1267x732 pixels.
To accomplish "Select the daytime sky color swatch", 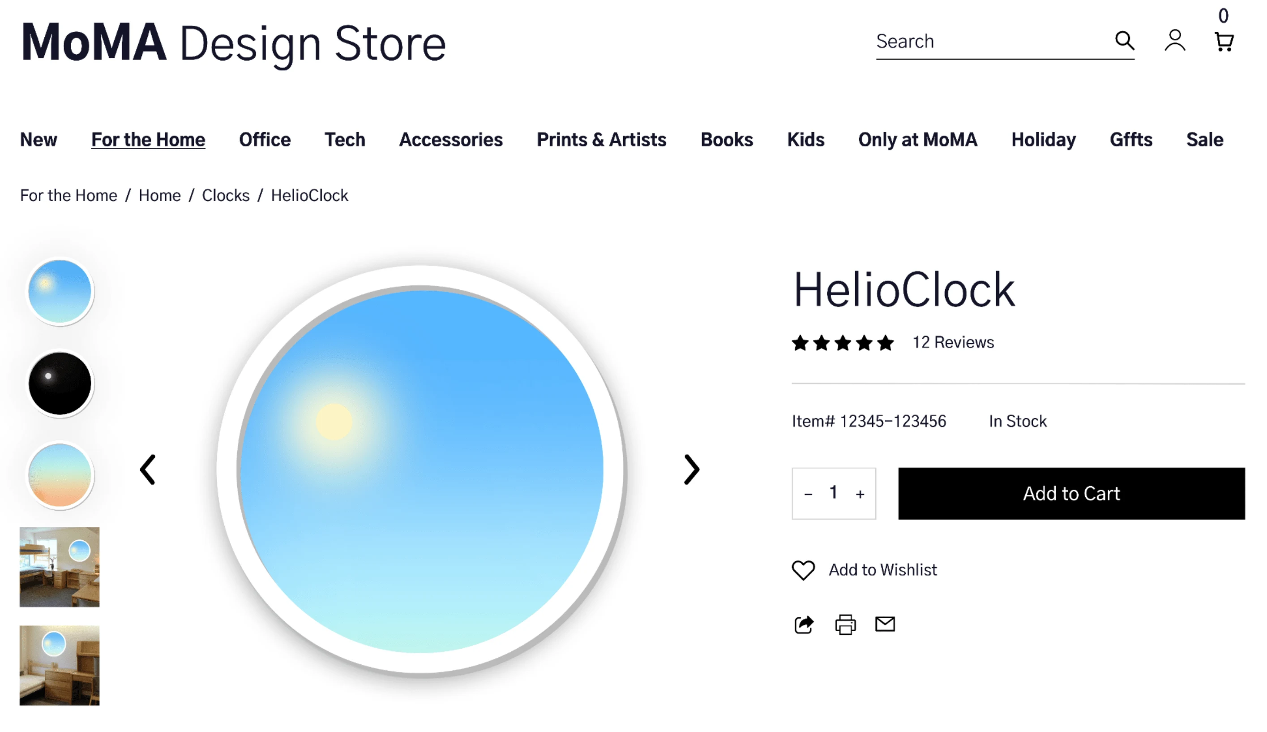I will point(59,290).
